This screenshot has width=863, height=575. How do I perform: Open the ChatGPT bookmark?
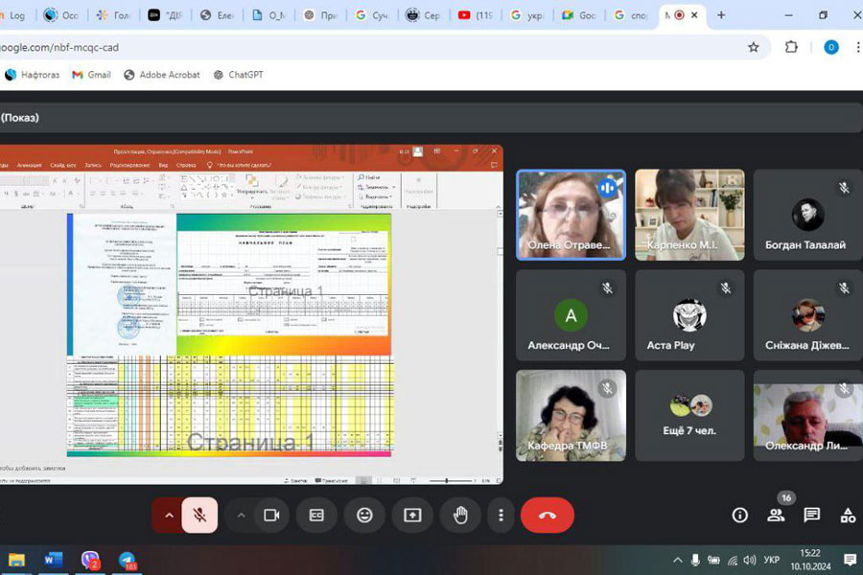[238, 75]
